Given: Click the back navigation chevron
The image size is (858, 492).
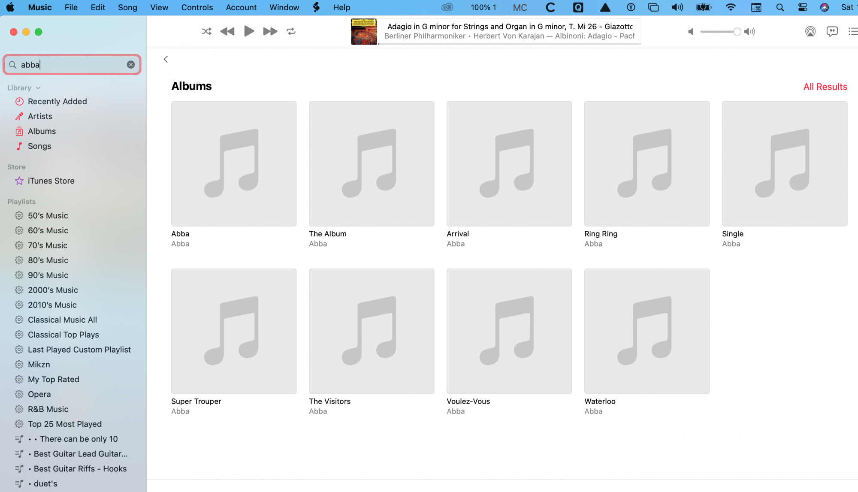Looking at the screenshot, I should 166,59.
